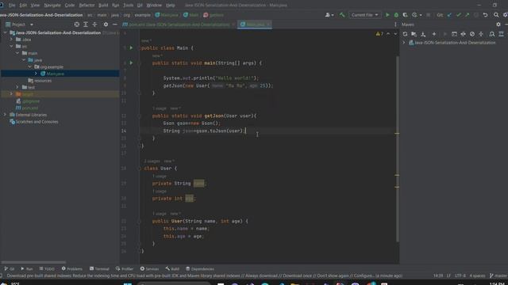Screen dimensions: 508x285
Task: Reload all Maven projects icon
Action: (405, 34)
